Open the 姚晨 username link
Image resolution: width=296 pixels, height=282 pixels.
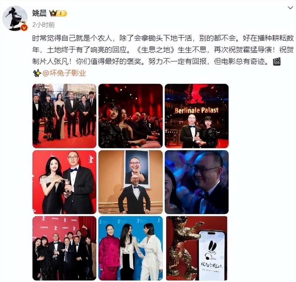point(40,13)
